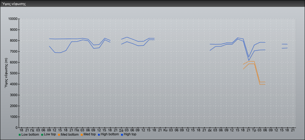Click the 7000 y-axis label
Screen dimensions: 305x140
(x=14, y=51)
